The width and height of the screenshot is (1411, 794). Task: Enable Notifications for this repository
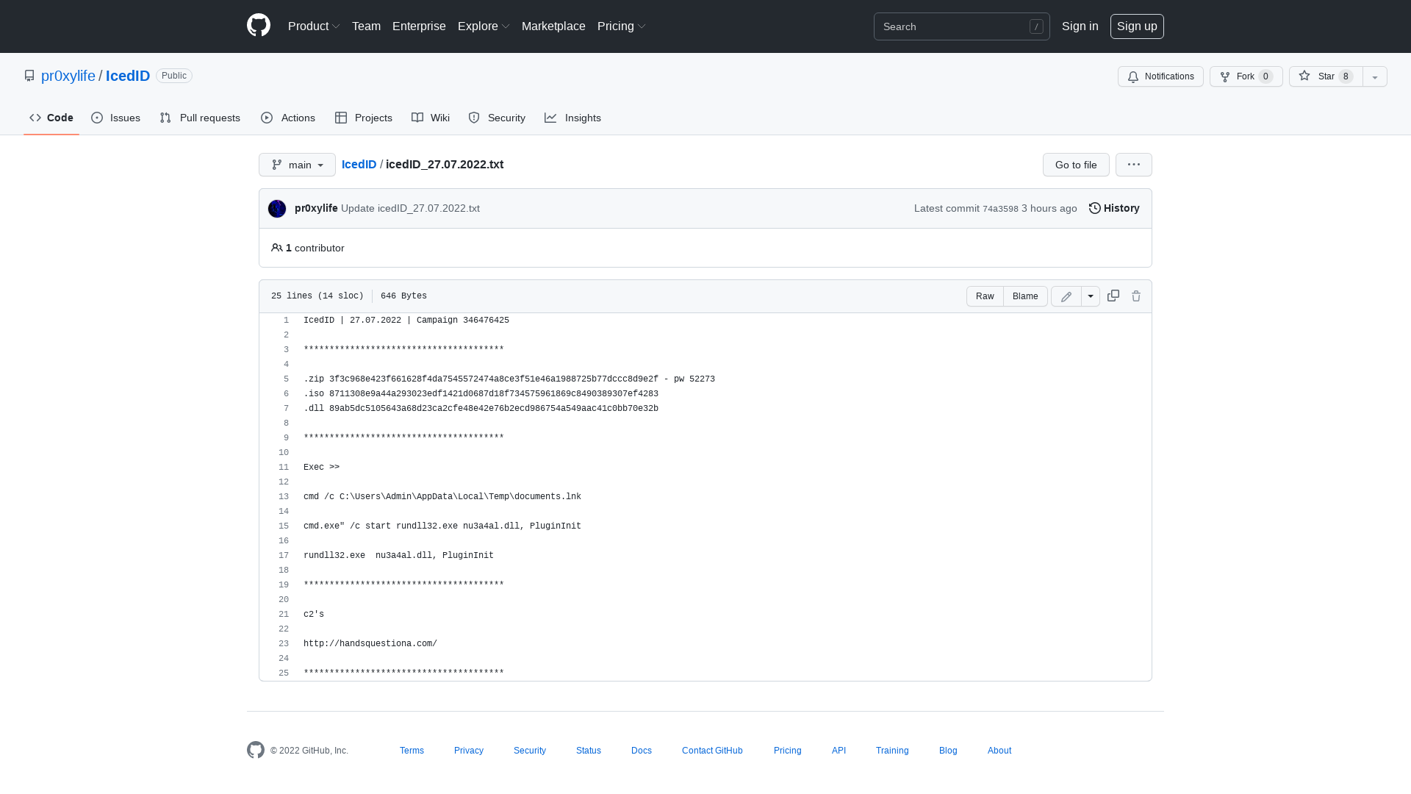pyautogui.click(x=1160, y=76)
